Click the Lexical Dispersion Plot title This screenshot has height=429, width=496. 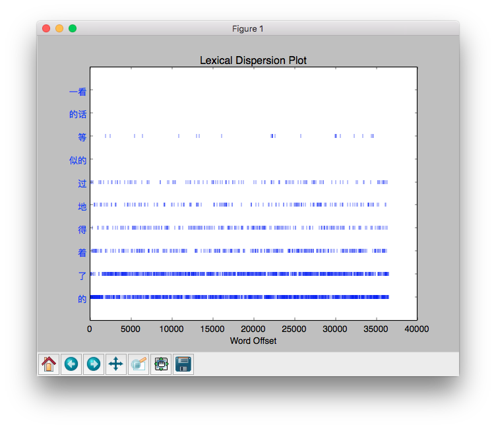coord(253,61)
